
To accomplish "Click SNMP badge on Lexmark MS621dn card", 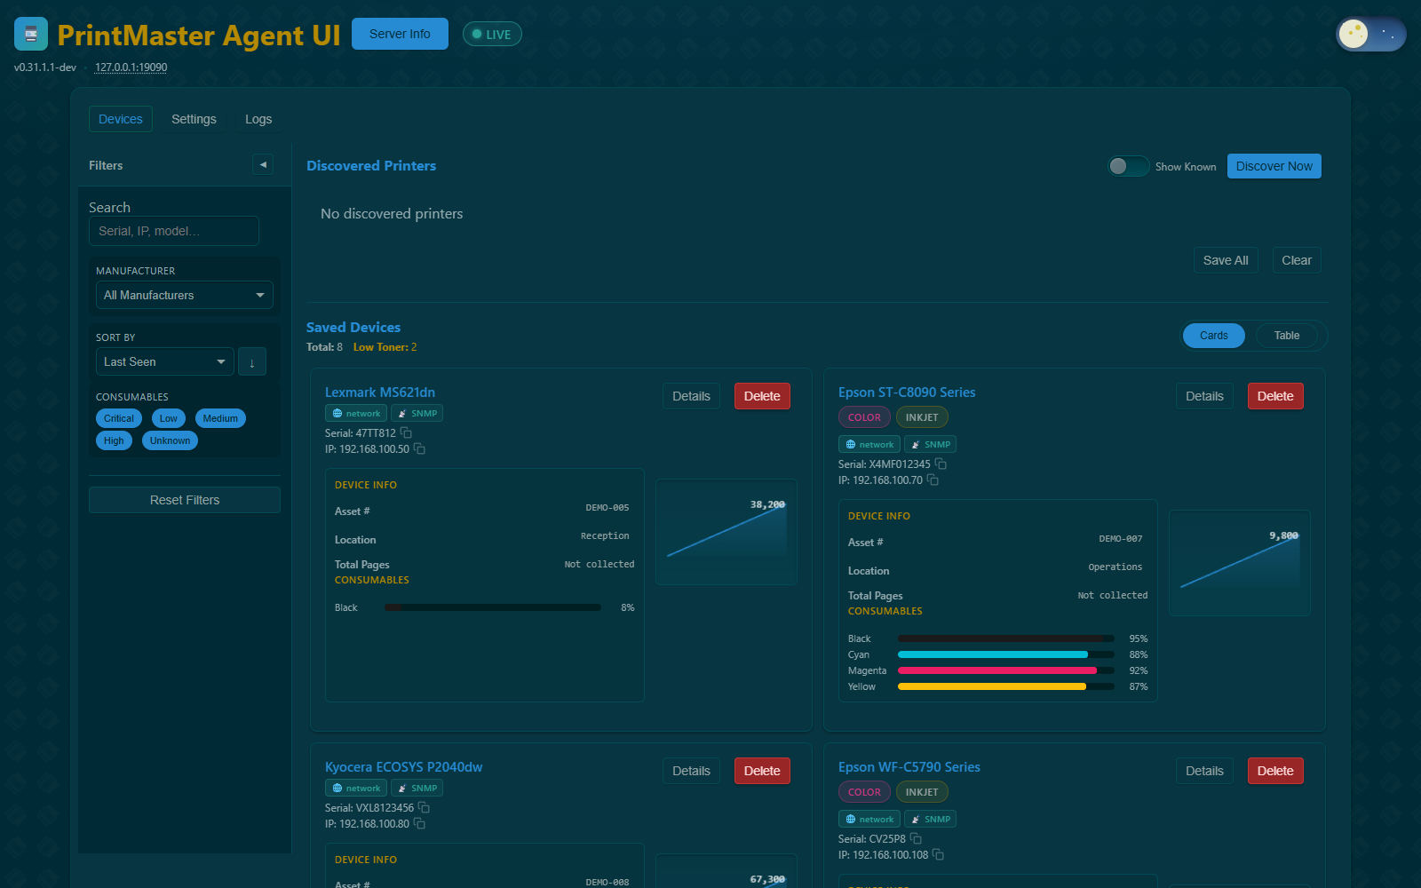I will pos(417,413).
